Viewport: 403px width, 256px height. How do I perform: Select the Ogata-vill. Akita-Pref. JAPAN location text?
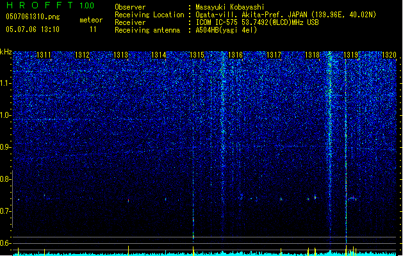(286, 15)
